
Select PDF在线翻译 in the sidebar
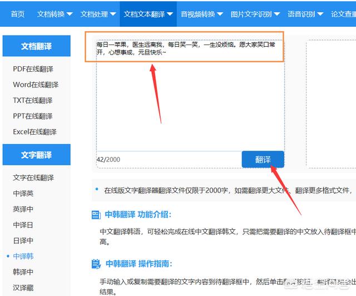point(33,69)
